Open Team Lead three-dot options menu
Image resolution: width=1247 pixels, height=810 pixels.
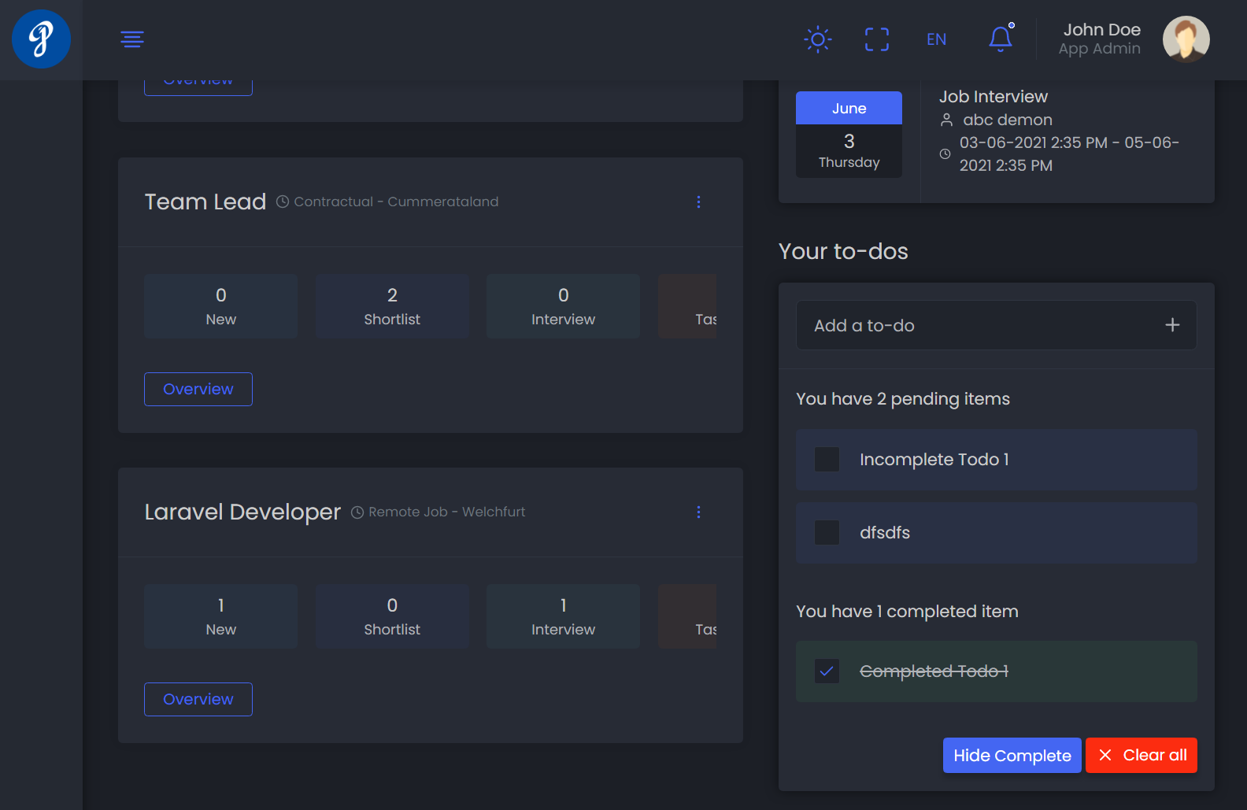pos(698,202)
